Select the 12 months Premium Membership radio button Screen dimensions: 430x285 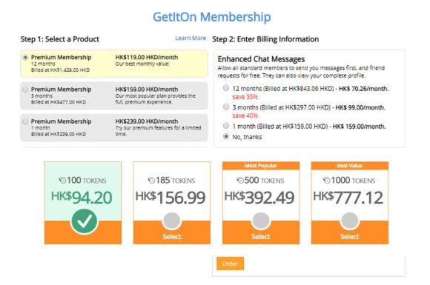tap(25, 58)
